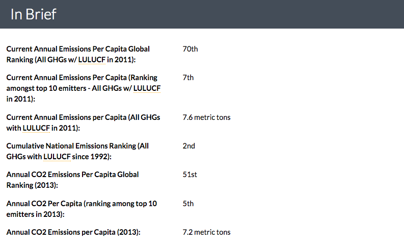Select LULUCF term beside 'in 2011' metric tons row
Screen dimensions: 404x247
click(36, 128)
